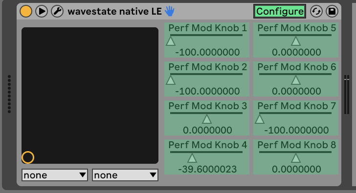This screenshot has width=356, height=193.
Task: Click the black XY control pad area
Action: click(x=90, y=96)
